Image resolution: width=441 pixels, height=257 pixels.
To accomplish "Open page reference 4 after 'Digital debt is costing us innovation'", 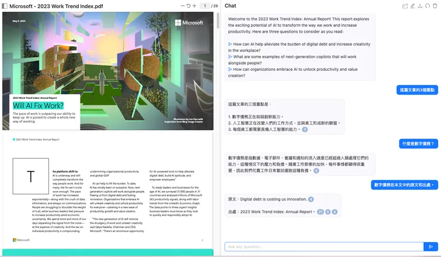I will pos(310,199).
